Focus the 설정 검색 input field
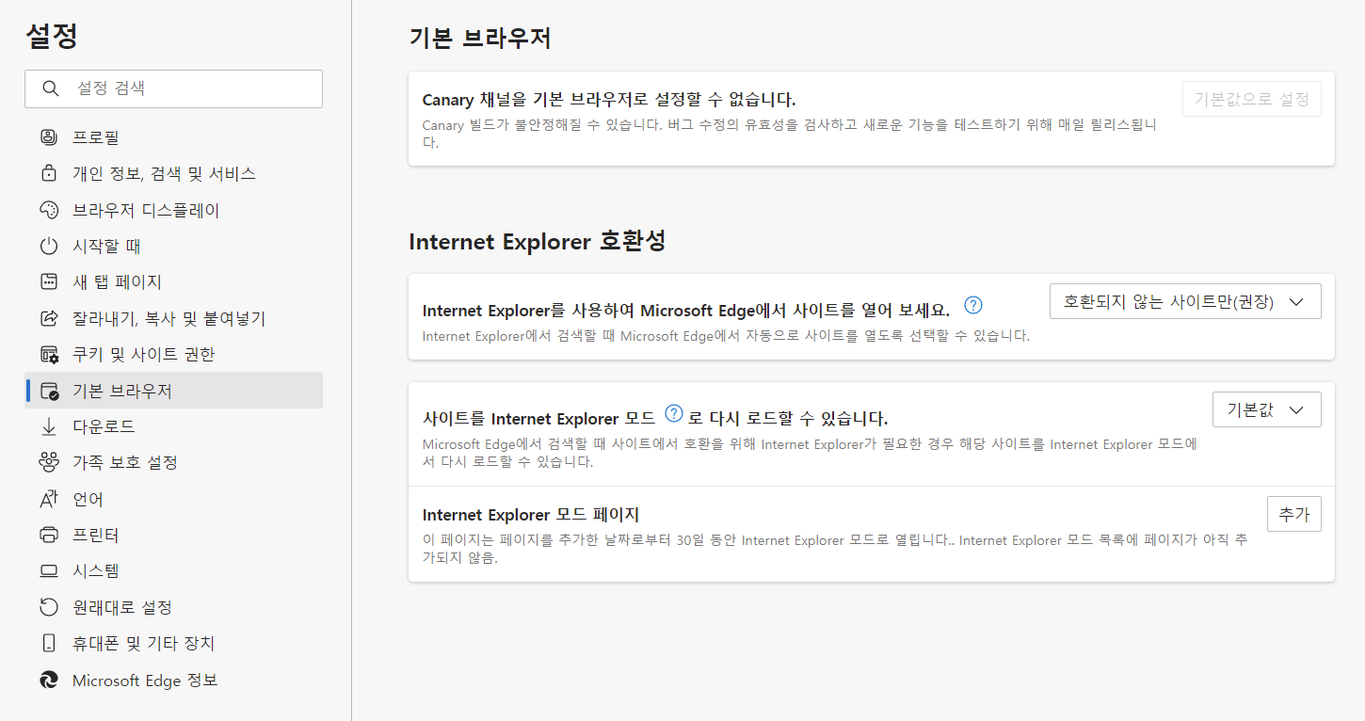The width and height of the screenshot is (1365, 721). (x=173, y=88)
